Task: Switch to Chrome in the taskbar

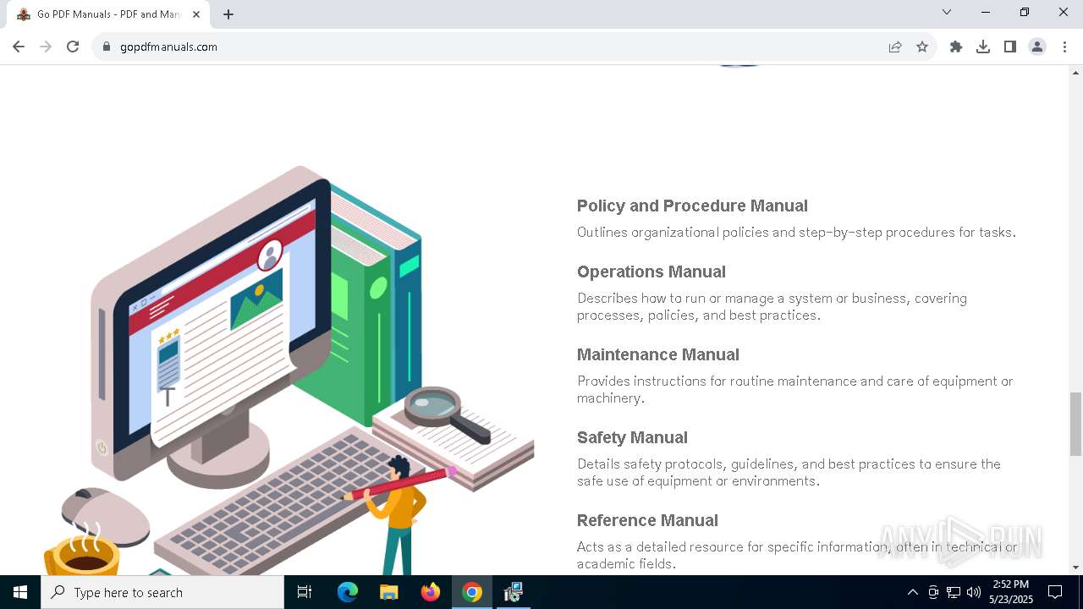Action: [x=472, y=592]
